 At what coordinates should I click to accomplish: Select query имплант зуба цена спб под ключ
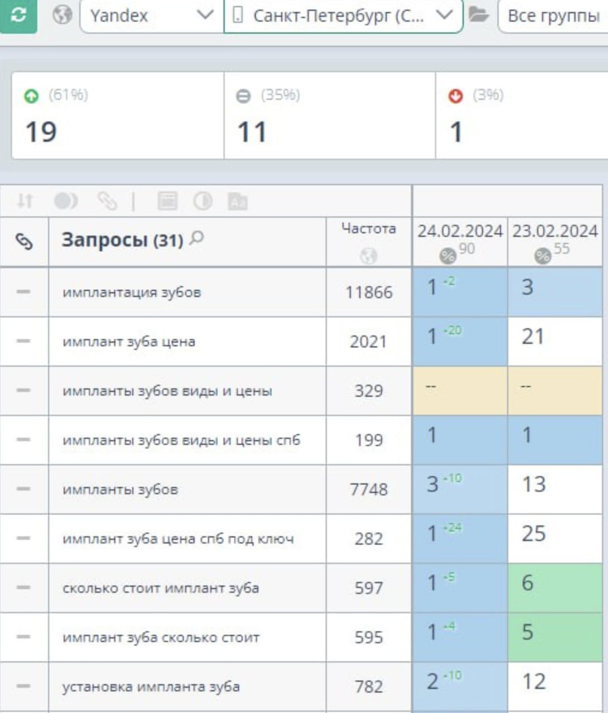pyautogui.click(x=178, y=539)
